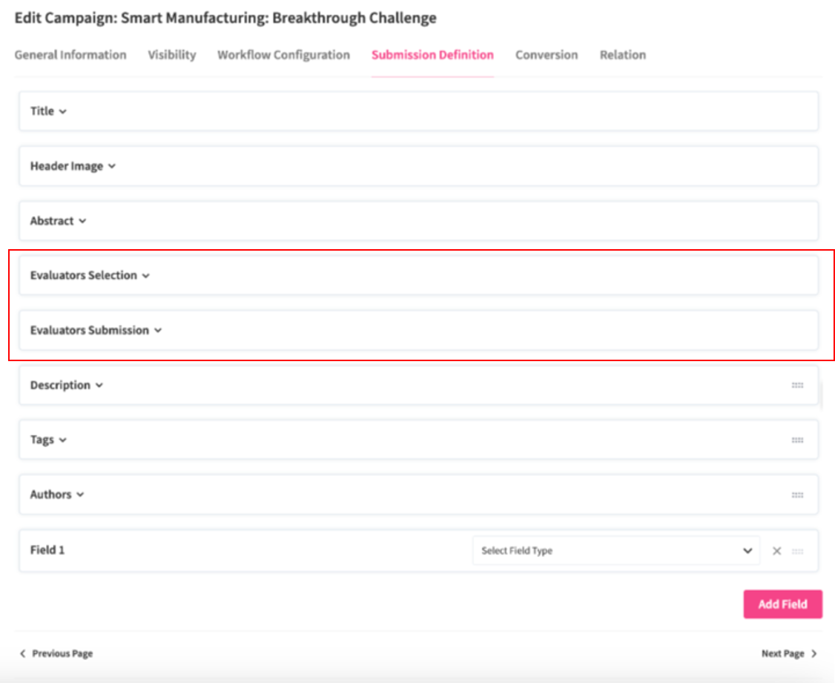Expand the Evaluators Submission section
This screenshot has width=835, height=683.
click(x=96, y=331)
